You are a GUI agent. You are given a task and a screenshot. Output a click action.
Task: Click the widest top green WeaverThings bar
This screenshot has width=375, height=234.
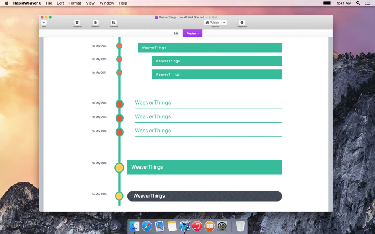click(x=210, y=48)
